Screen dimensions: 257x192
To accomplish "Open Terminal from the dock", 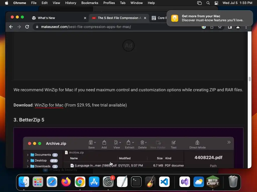I will click(136, 182).
